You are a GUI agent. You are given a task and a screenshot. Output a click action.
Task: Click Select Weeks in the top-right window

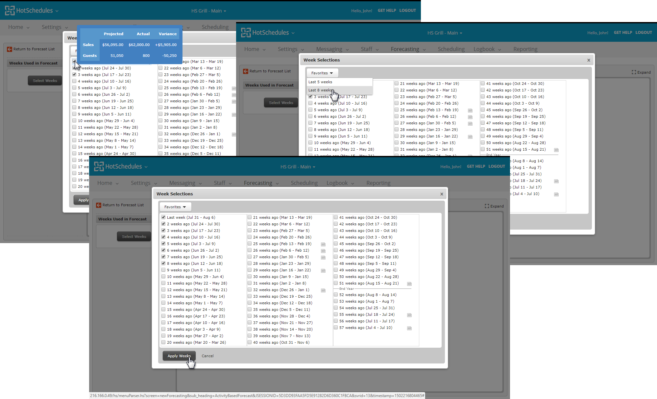pyautogui.click(x=281, y=103)
